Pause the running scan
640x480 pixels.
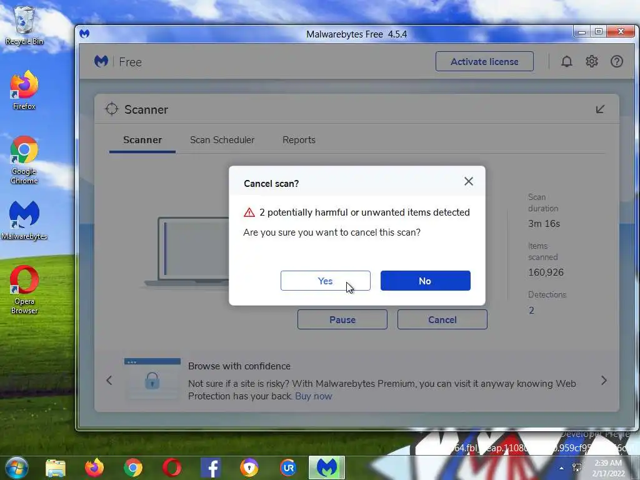[x=342, y=319]
